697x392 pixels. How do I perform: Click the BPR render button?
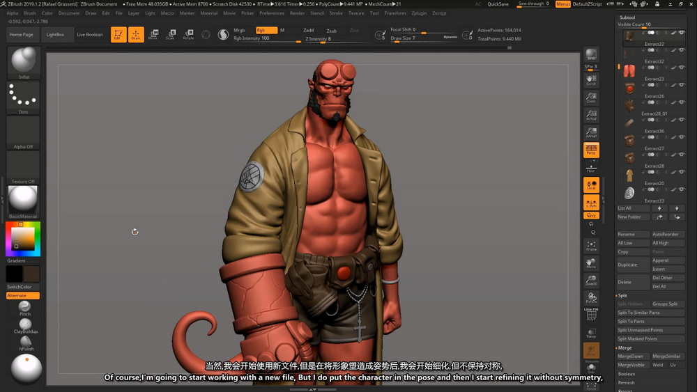click(591, 55)
